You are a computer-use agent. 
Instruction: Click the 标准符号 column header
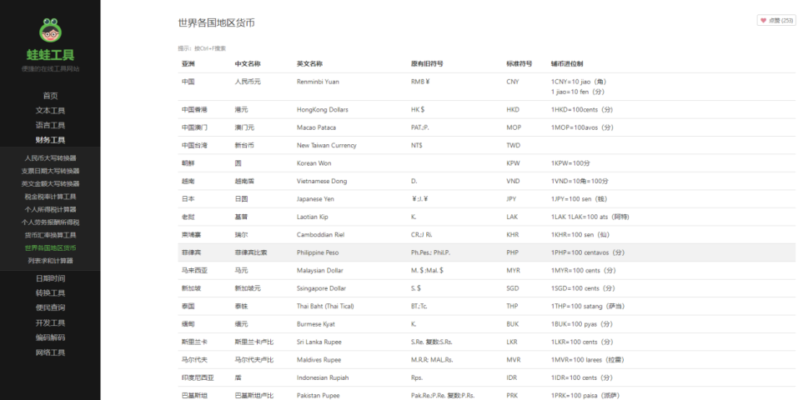(x=519, y=64)
